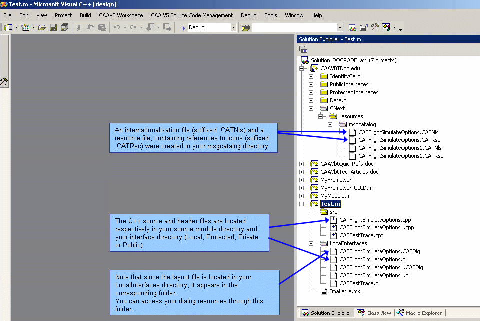Click the Toolbox hammer-and-wrench toolbar icon
The width and height of the screenshot is (480, 321).
click(375, 27)
